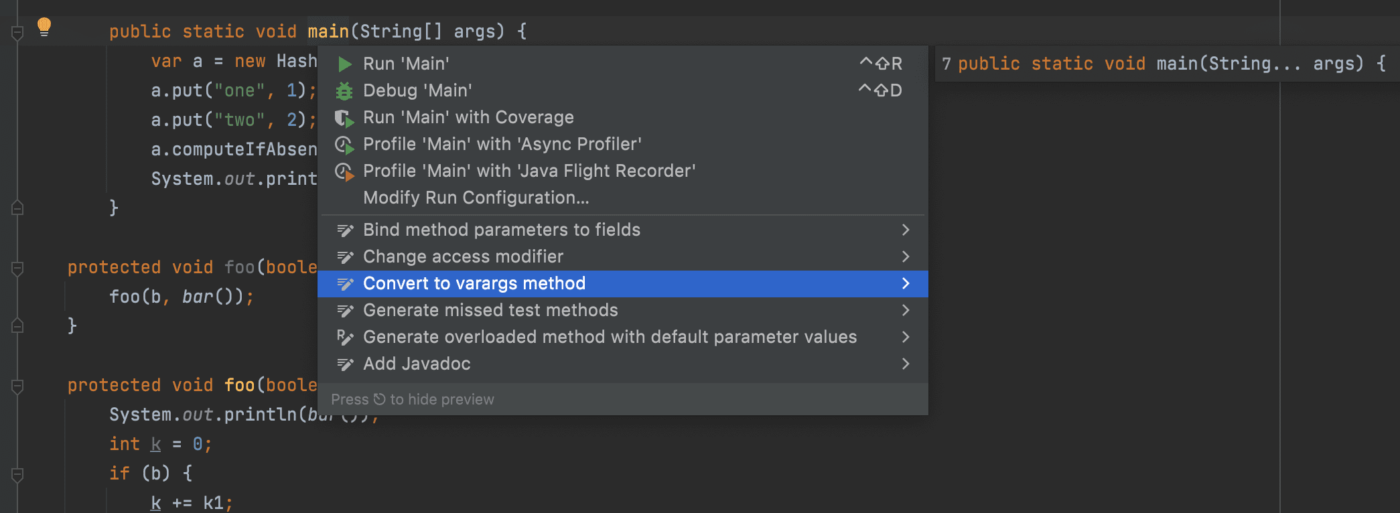Open submenu arrow for Generate missed test methods

click(x=906, y=310)
